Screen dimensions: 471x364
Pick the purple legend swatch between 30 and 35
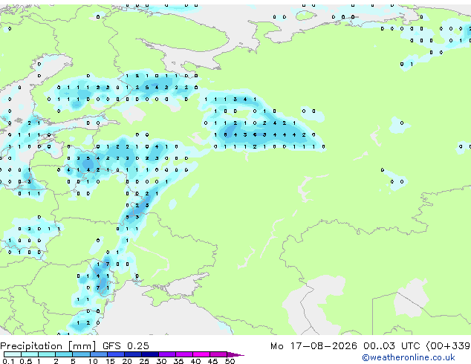point(167,354)
